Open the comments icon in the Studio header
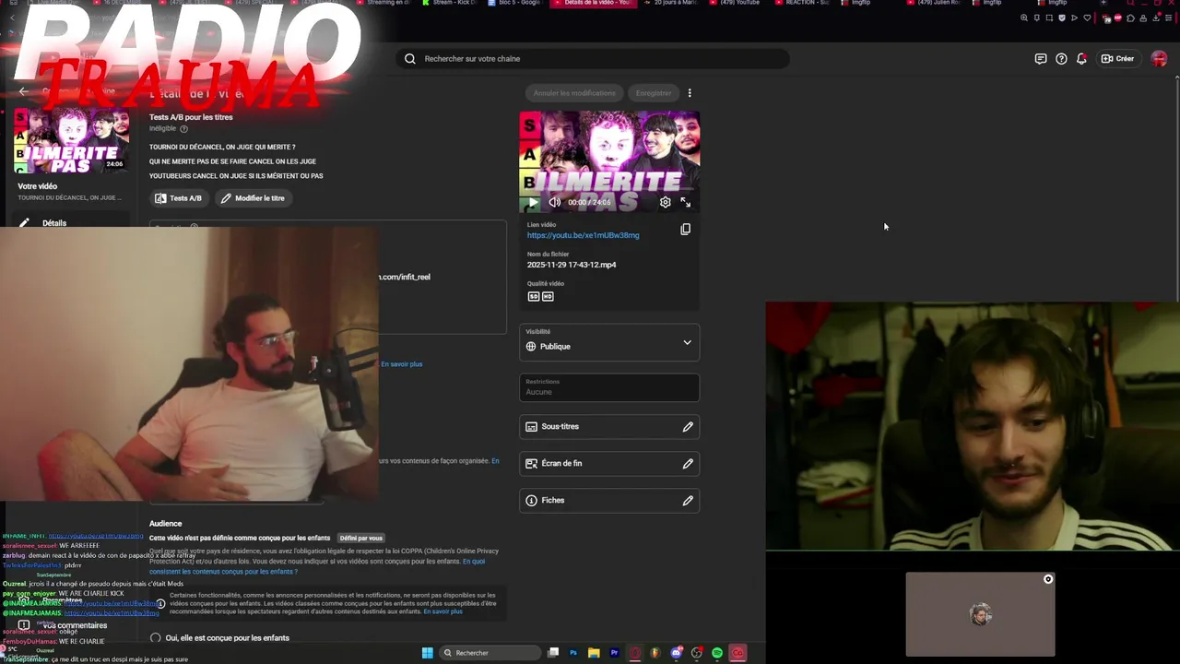The width and height of the screenshot is (1180, 664). (x=1041, y=59)
